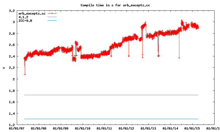Click the 1.2 y-axis tick label
Viewport: 220px width, 132px height.
pyautogui.click(x=12, y=125)
